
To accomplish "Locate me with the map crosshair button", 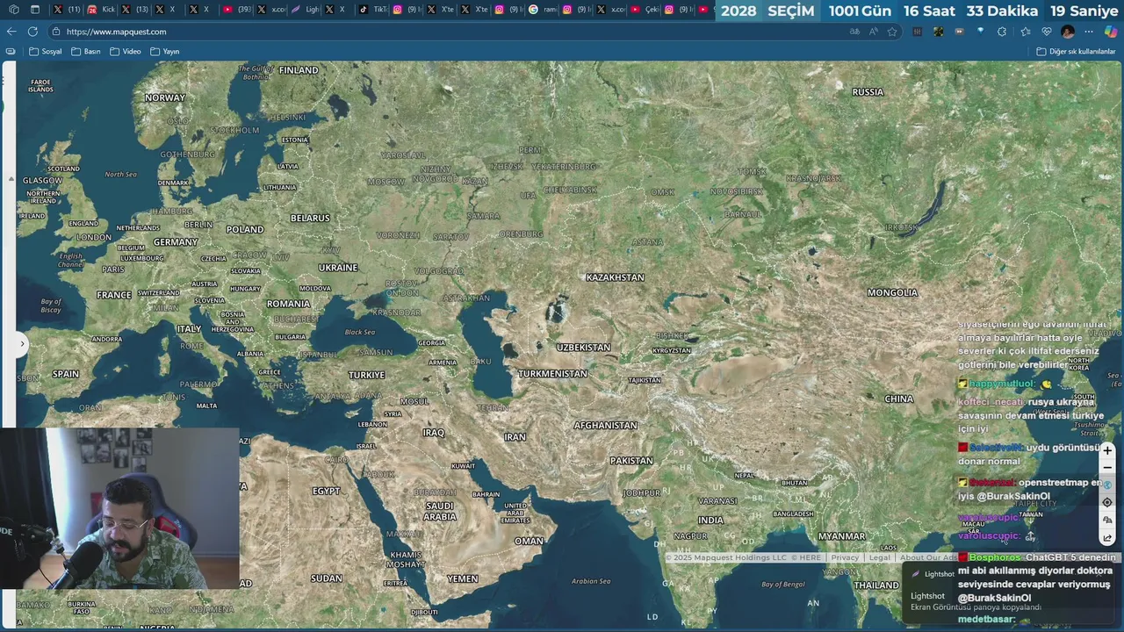I will (1107, 502).
